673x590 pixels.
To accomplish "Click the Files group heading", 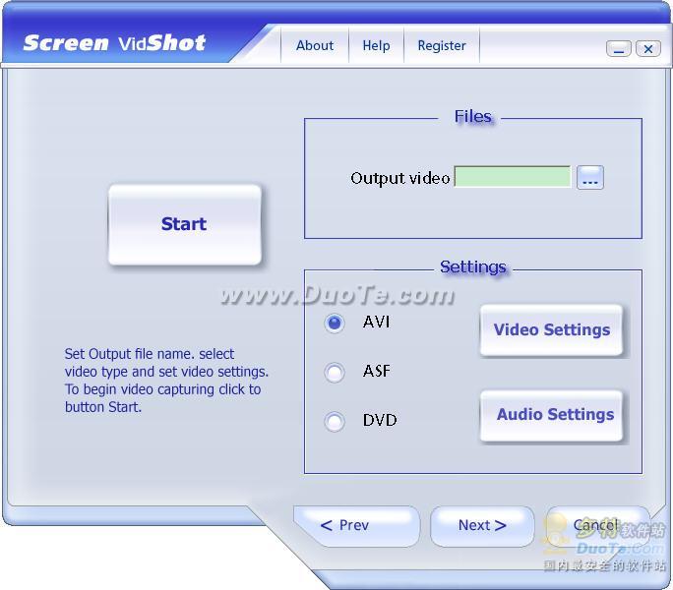I will [473, 116].
